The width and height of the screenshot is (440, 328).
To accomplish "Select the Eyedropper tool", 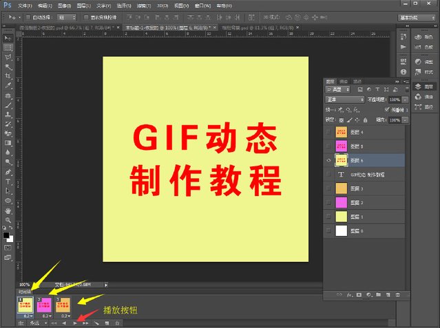I will [x=8, y=85].
